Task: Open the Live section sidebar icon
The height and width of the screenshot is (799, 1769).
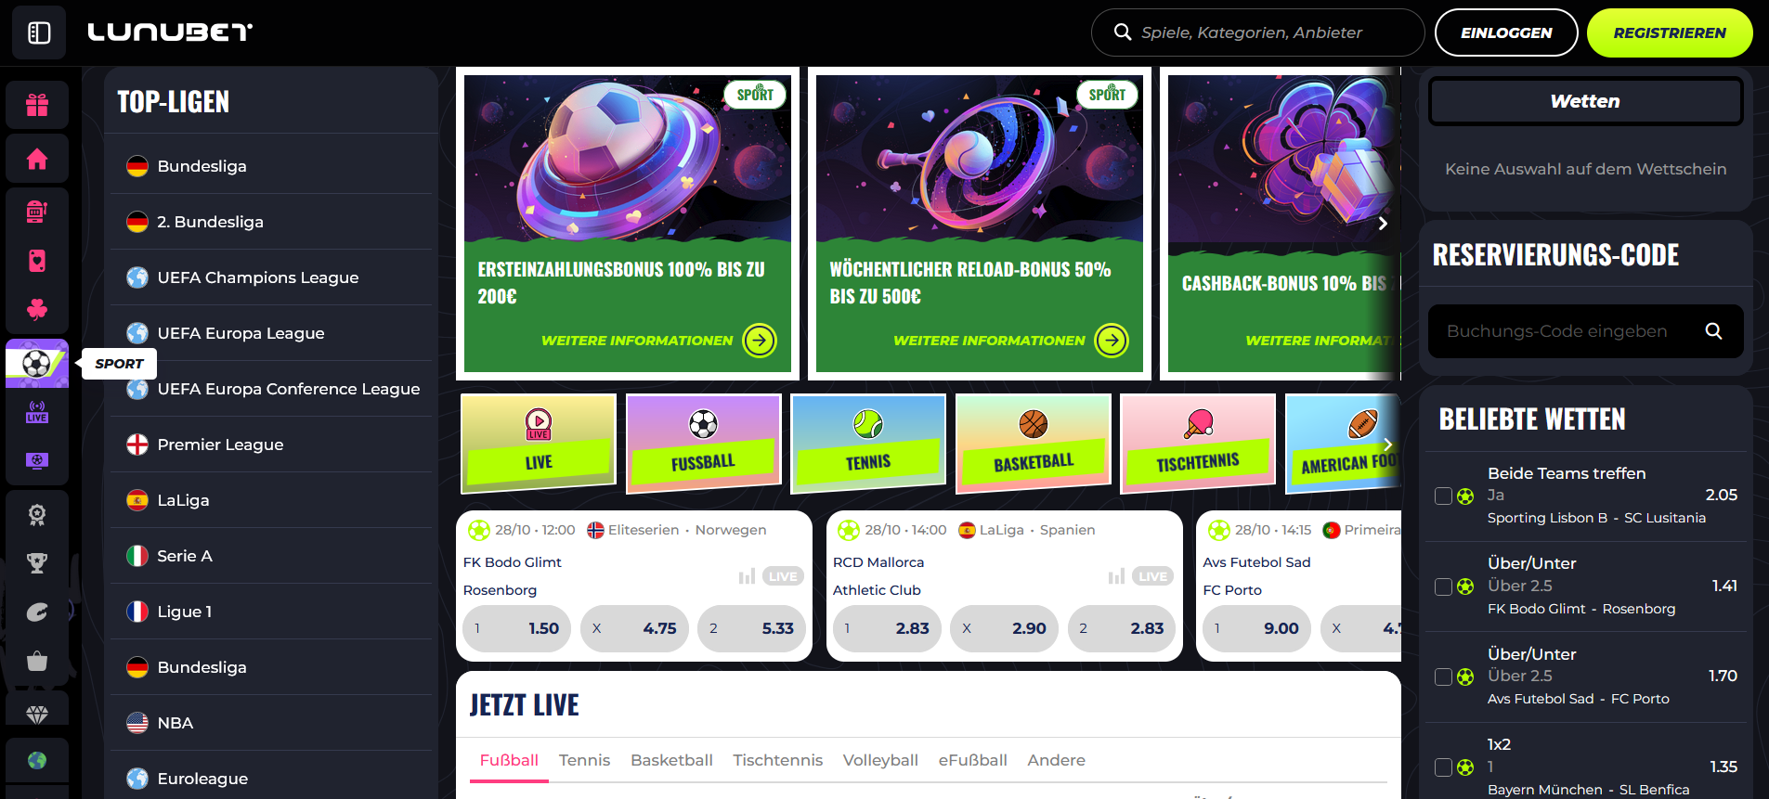Action: 37,412
